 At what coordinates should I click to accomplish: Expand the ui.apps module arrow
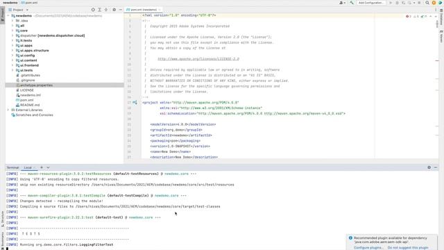[x=12, y=46]
